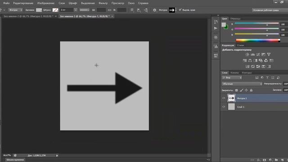Screen dimensions: 288x162
Task: Add a Levels adjustment
Action: pyautogui.click(x=253, y=54)
